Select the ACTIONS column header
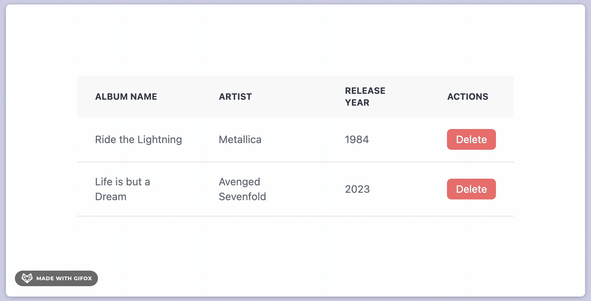Viewport: 591px width, 301px height. 467,97
